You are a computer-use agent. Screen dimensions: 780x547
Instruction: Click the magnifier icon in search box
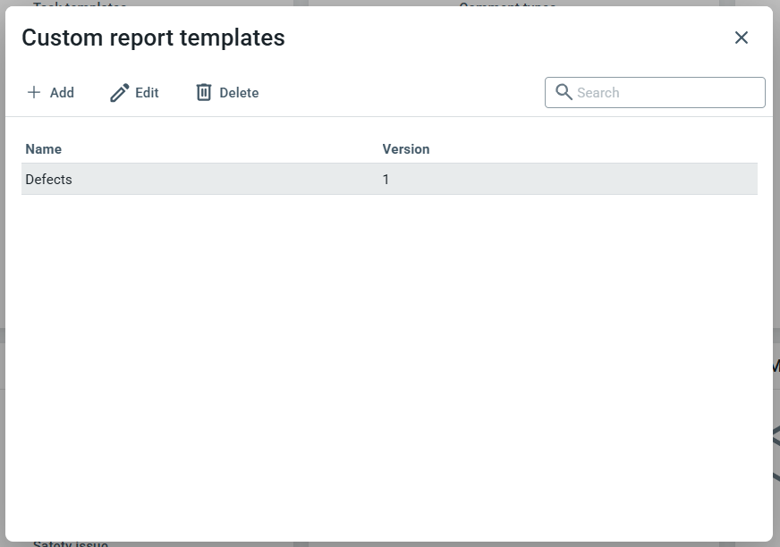click(x=564, y=92)
